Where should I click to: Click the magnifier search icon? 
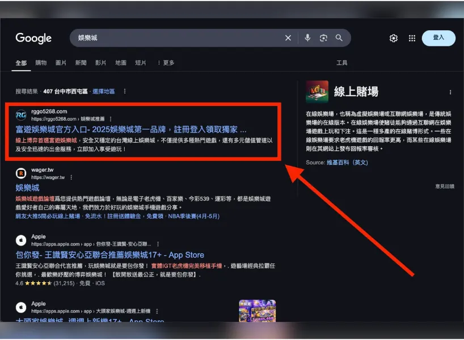click(339, 38)
